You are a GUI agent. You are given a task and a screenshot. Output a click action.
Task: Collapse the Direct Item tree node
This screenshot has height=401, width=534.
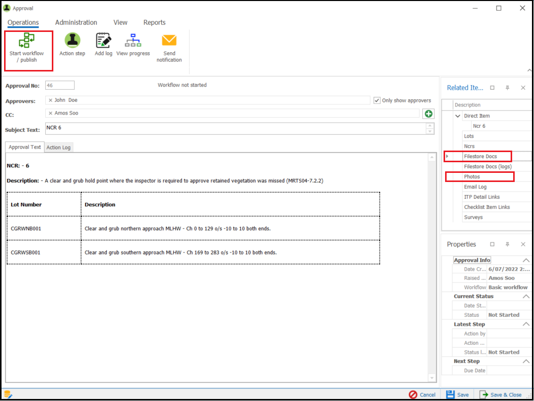[x=458, y=116]
